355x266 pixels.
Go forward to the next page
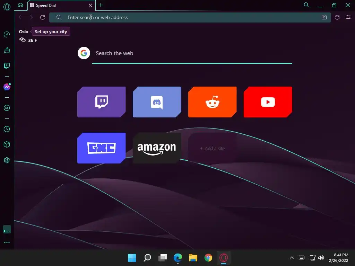[31, 17]
